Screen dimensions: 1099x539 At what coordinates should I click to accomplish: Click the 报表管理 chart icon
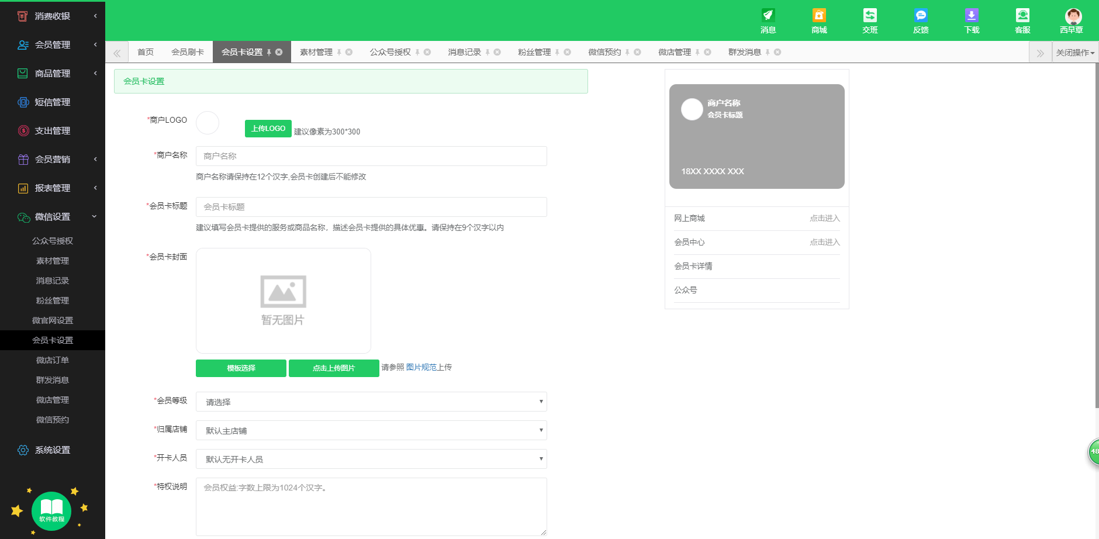pyautogui.click(x=23, y=188)
